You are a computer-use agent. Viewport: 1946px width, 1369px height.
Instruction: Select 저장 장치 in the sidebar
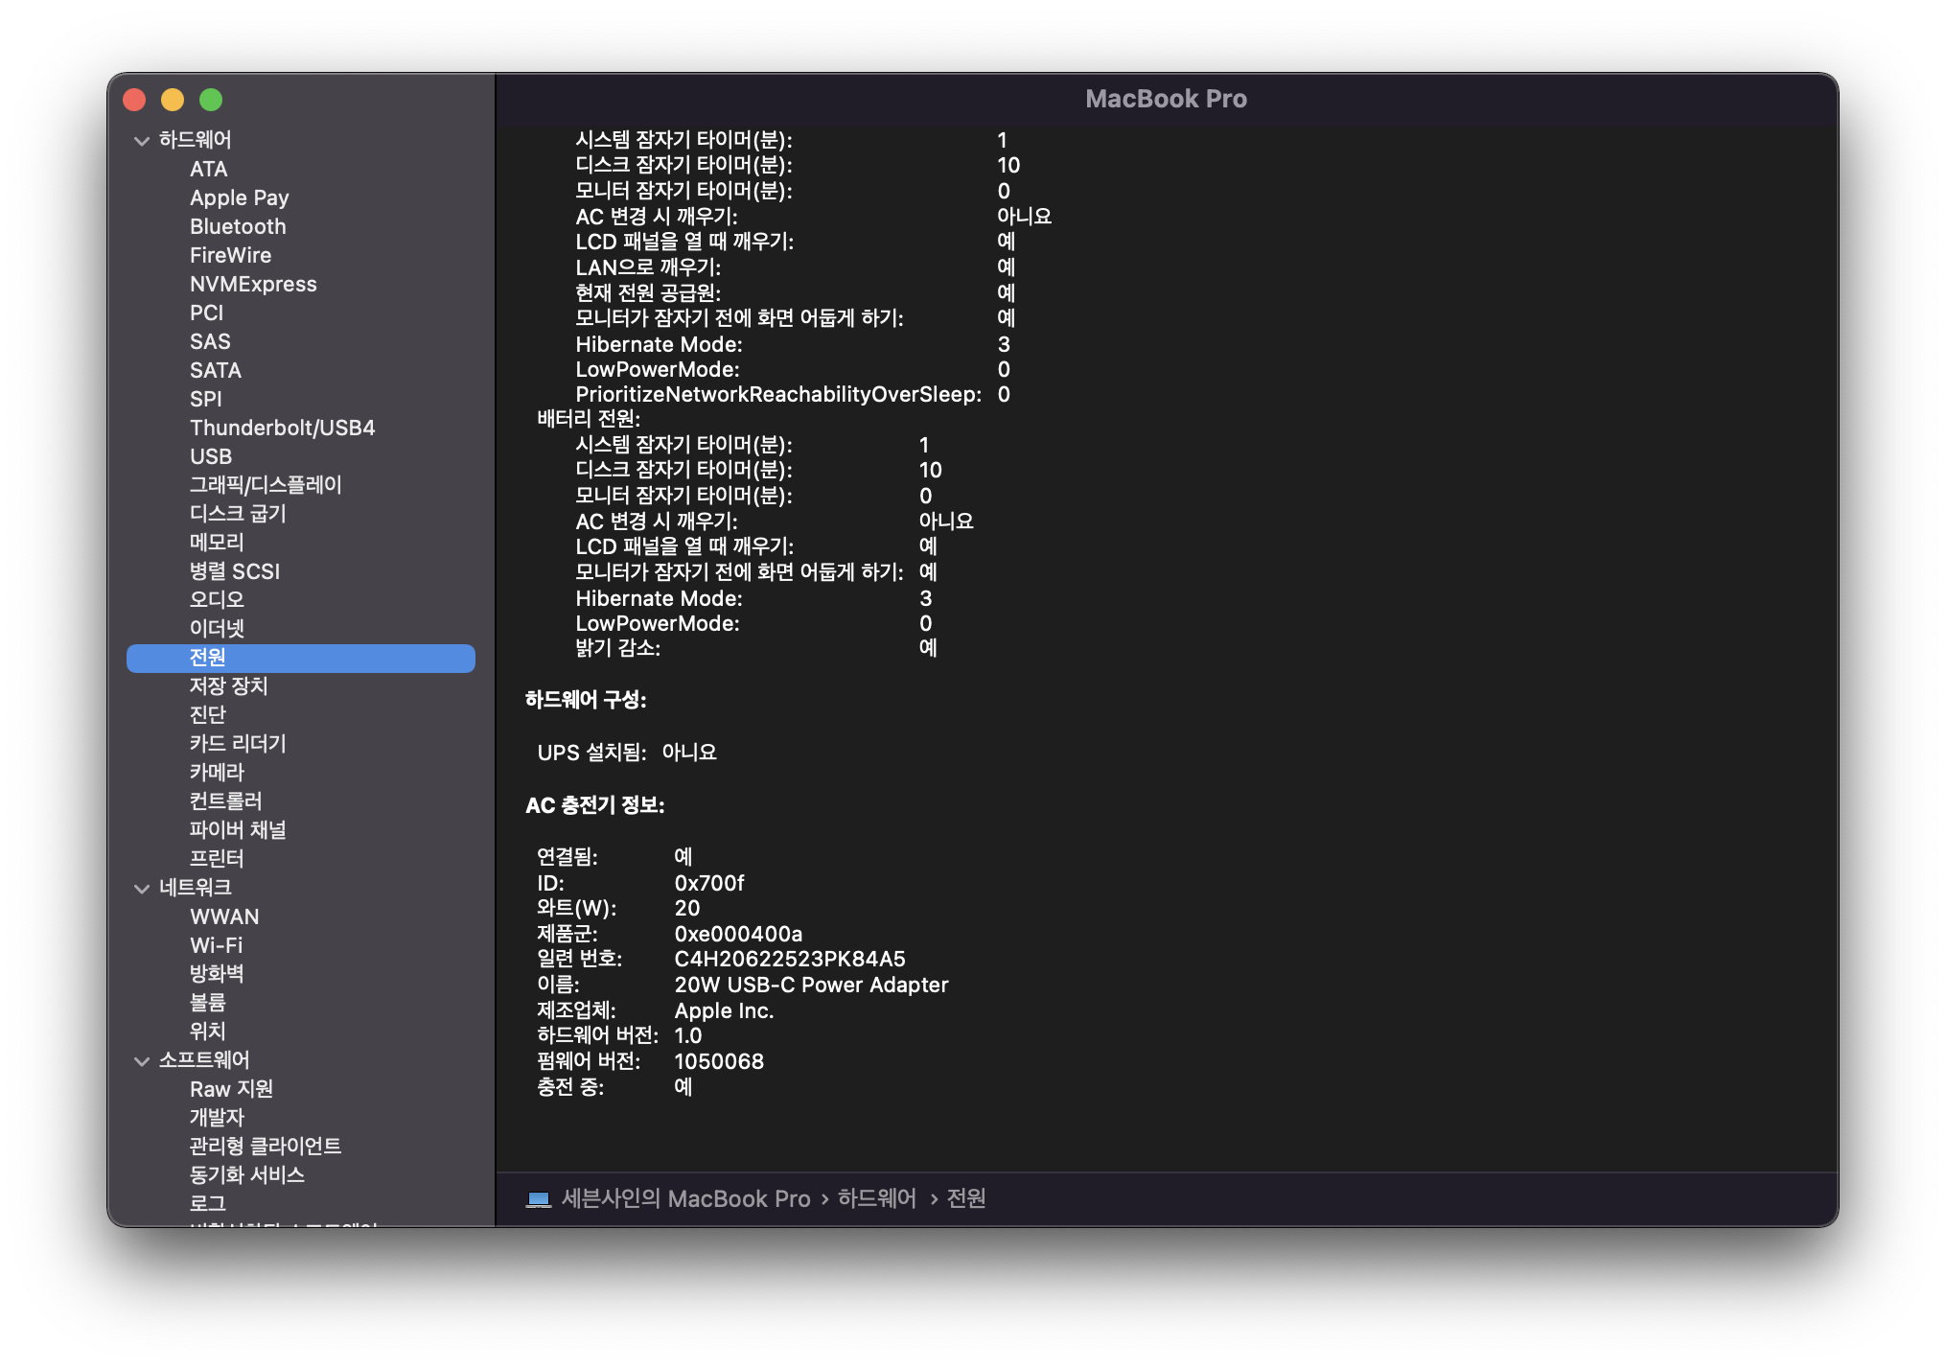click(228, 686)
